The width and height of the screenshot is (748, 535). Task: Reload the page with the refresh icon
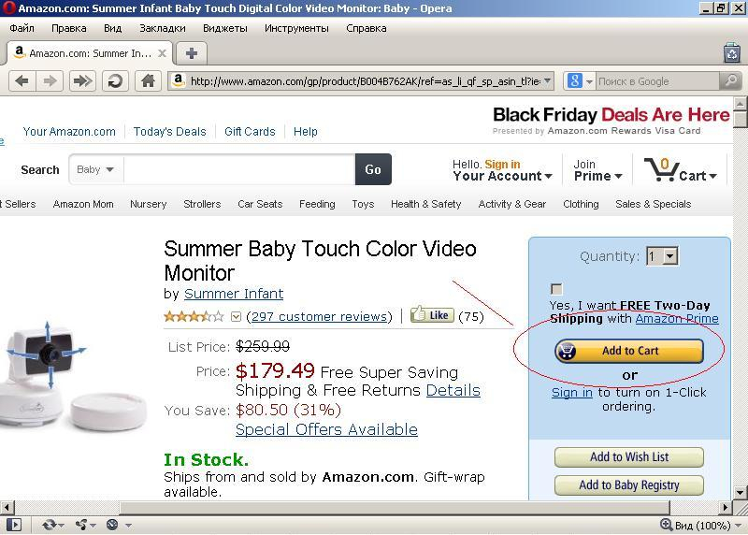(x=115, y=81)
